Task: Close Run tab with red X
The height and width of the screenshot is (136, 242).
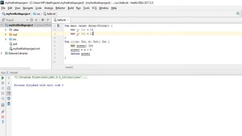Action: (x=3, y=117)
